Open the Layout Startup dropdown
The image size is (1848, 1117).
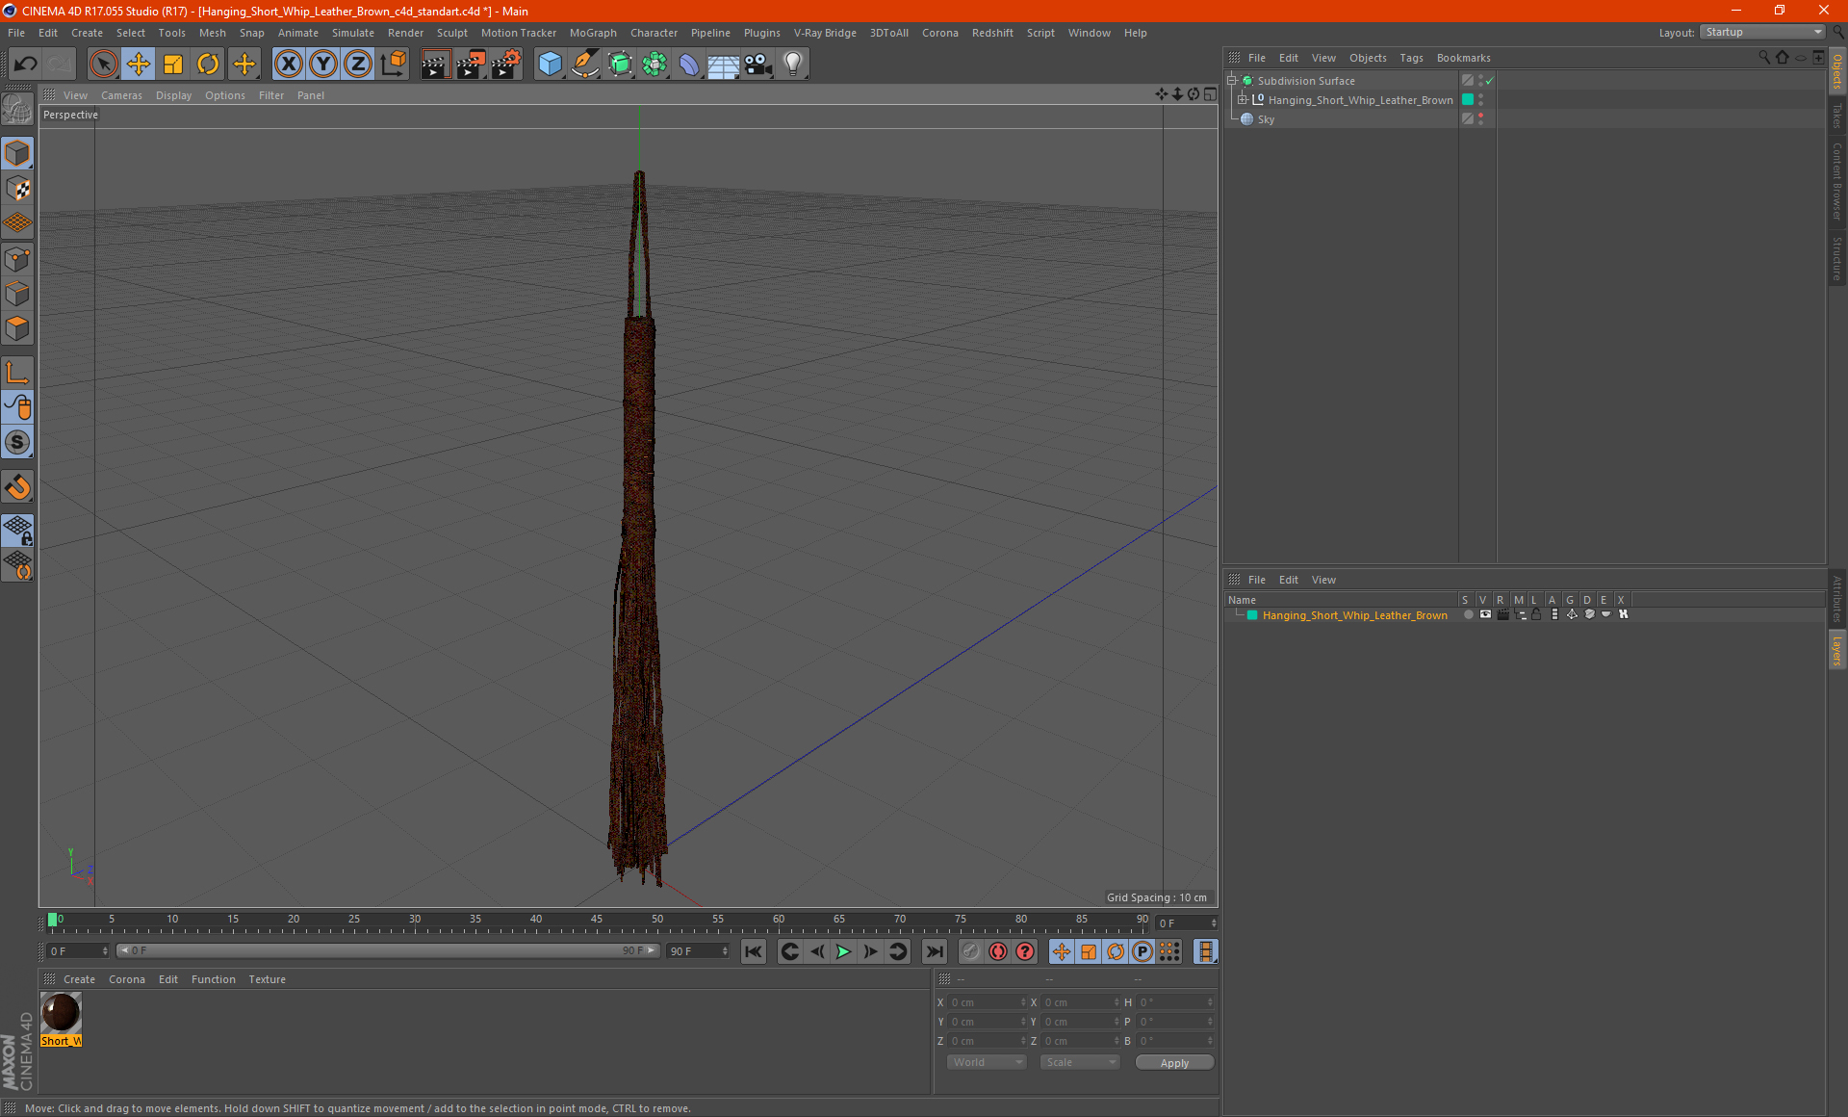click(x=1763, y=32)
